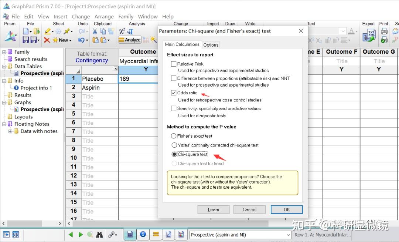This screenshot has width=399, height=242.
Task: Click the folder open file icon
Action: click(x=37, y=31)
